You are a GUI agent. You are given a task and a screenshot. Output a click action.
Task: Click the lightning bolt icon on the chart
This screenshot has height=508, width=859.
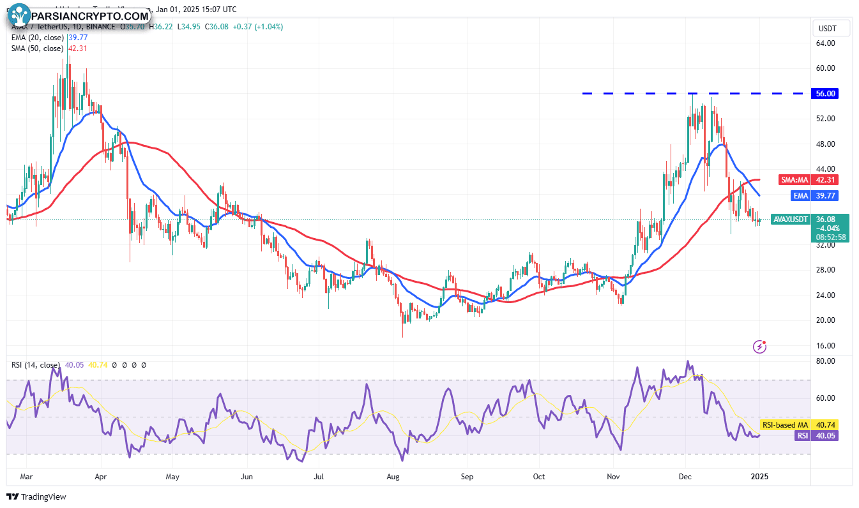[x=760, y=347]
